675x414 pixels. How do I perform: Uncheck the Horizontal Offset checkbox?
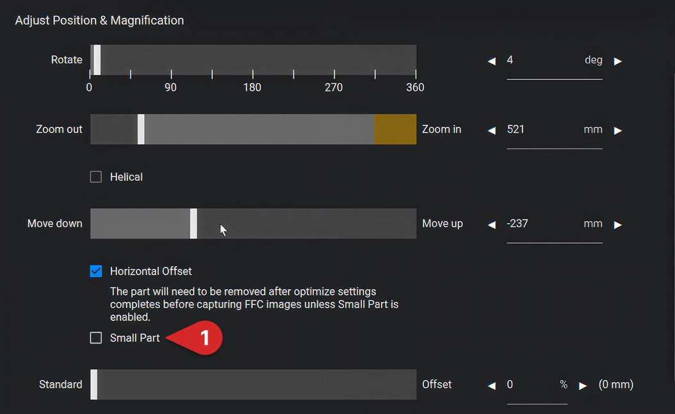pyautogui.click(x=96, y=271)
